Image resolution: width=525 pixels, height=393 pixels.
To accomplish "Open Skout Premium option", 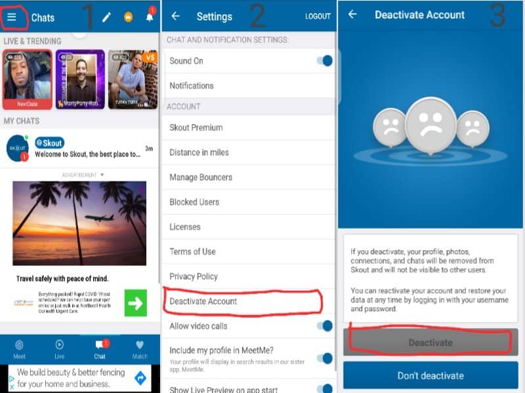I will pyautogui.click(x=249, y=128).
